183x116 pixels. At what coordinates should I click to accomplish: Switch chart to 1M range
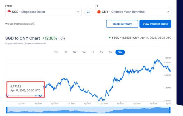pos(84,52)
